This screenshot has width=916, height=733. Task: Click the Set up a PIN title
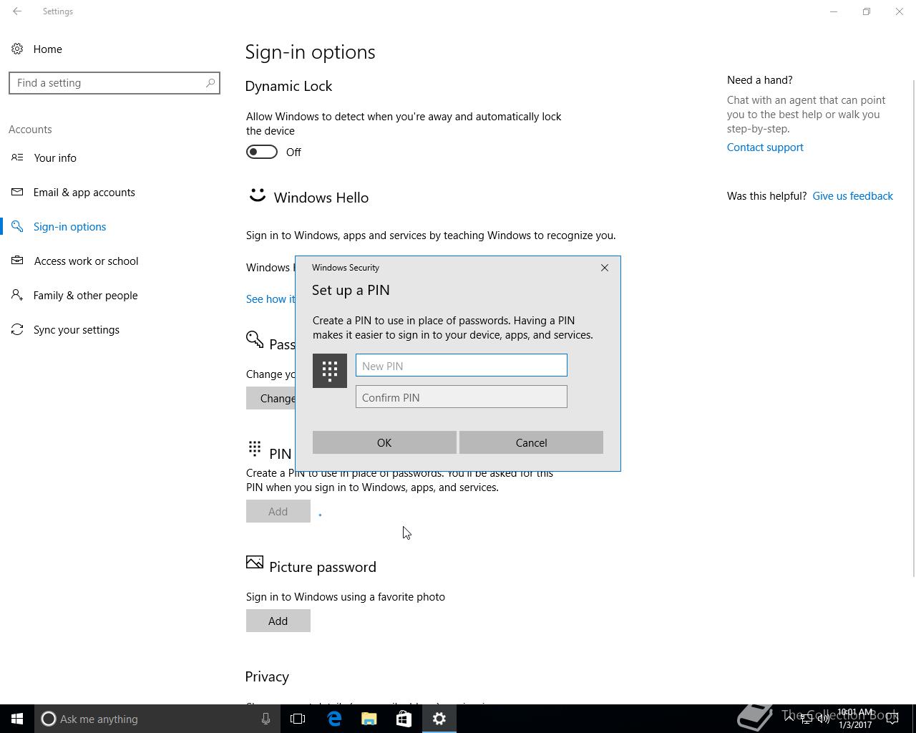tap(351, 290)
